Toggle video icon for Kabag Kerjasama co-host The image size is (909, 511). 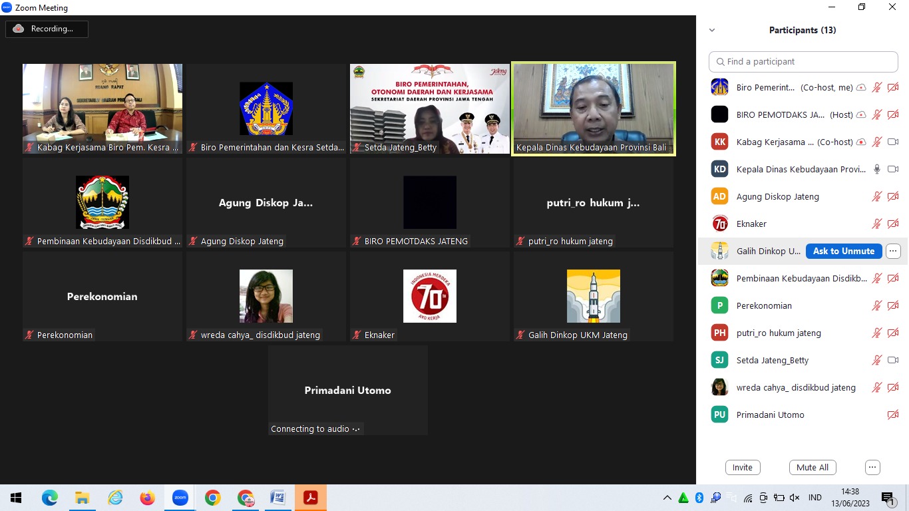pyautogui.click(x=893, y=142)
